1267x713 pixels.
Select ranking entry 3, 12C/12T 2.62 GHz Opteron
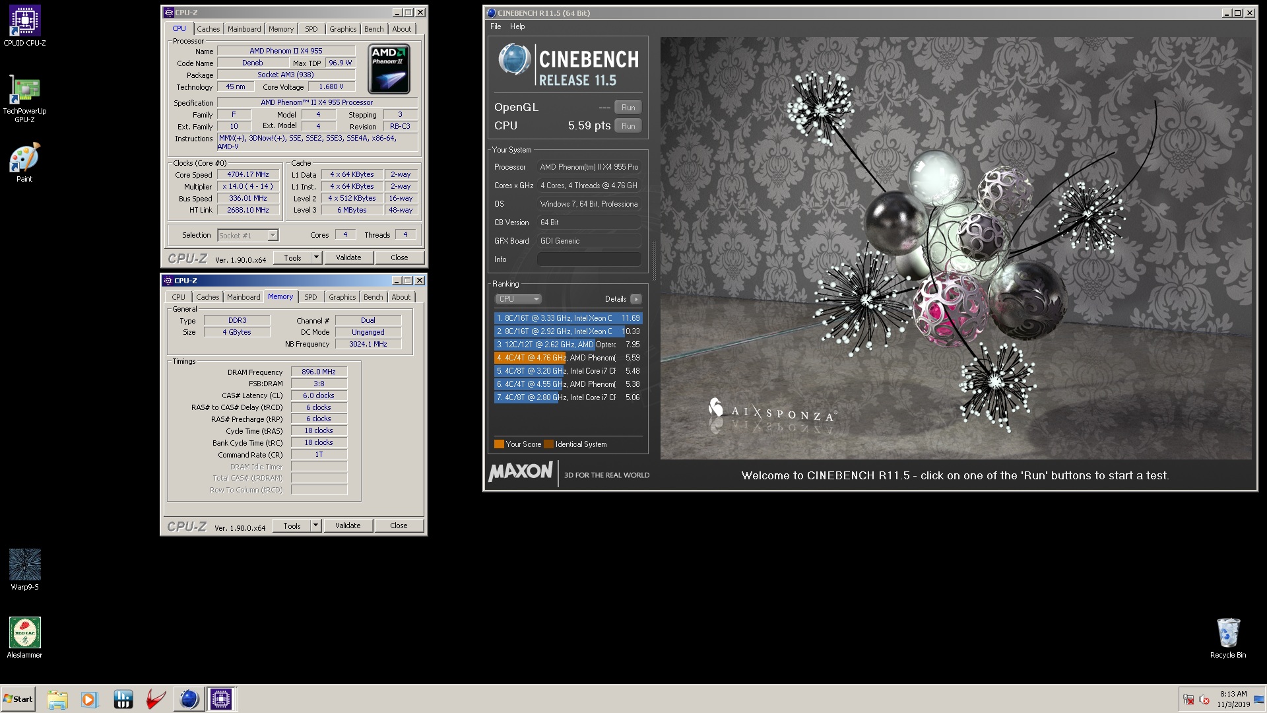click(568, 345)
